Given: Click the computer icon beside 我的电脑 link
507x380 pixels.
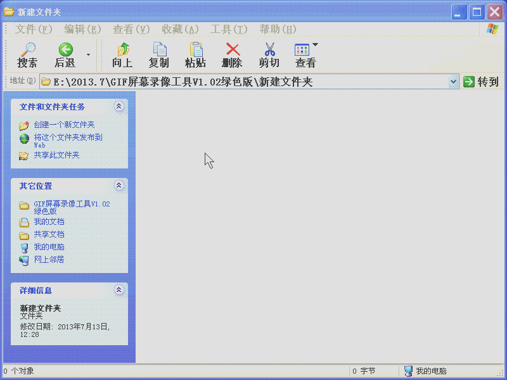Looking at the screenshot, I should point(24,248).
